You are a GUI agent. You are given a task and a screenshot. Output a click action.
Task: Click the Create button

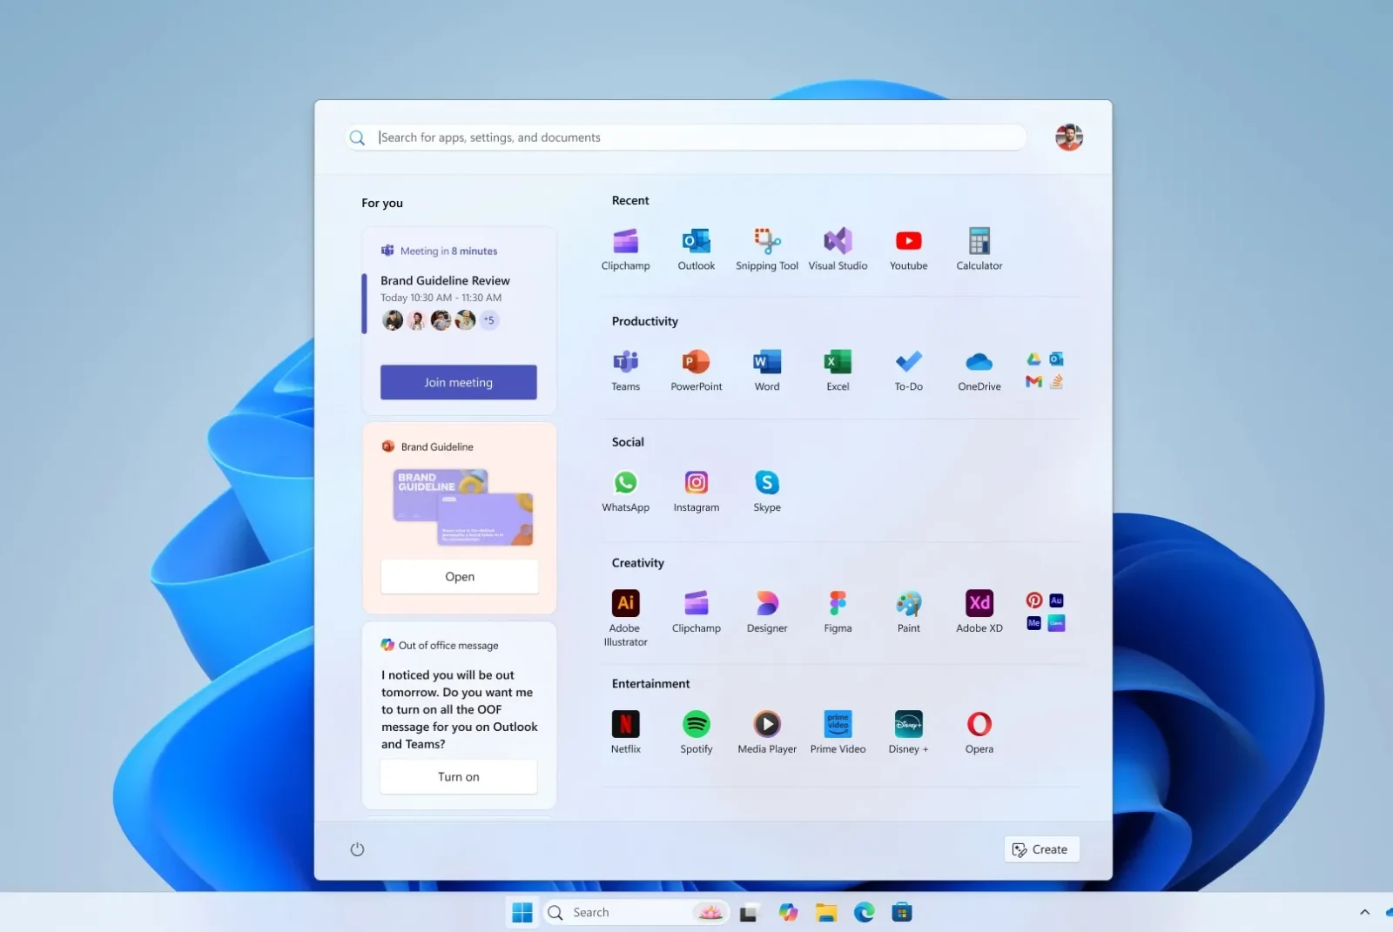(1041, 849)
